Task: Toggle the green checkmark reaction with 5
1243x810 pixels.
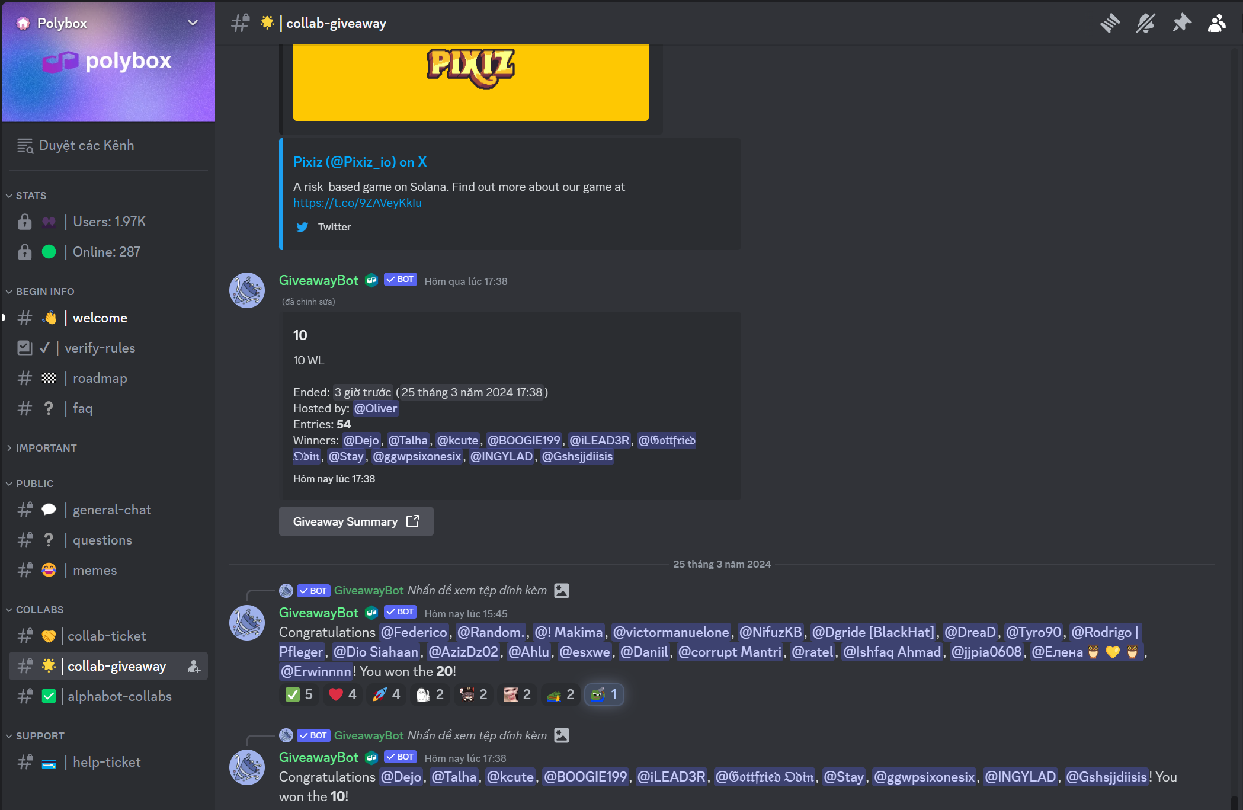Action: click(299, 694)
